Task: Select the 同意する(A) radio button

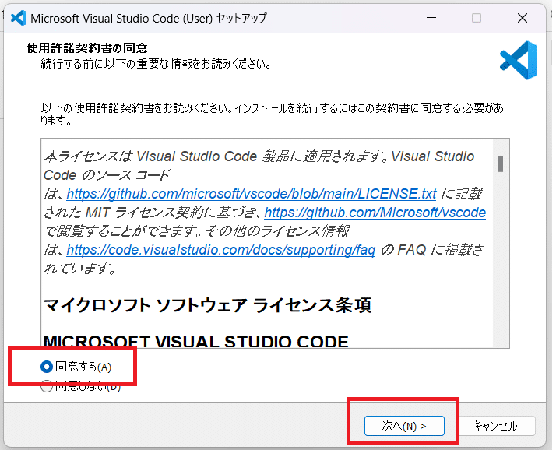Action: [47, 367]
